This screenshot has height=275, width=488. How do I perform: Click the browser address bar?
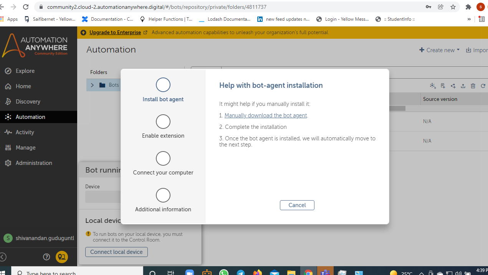[230, 7]
